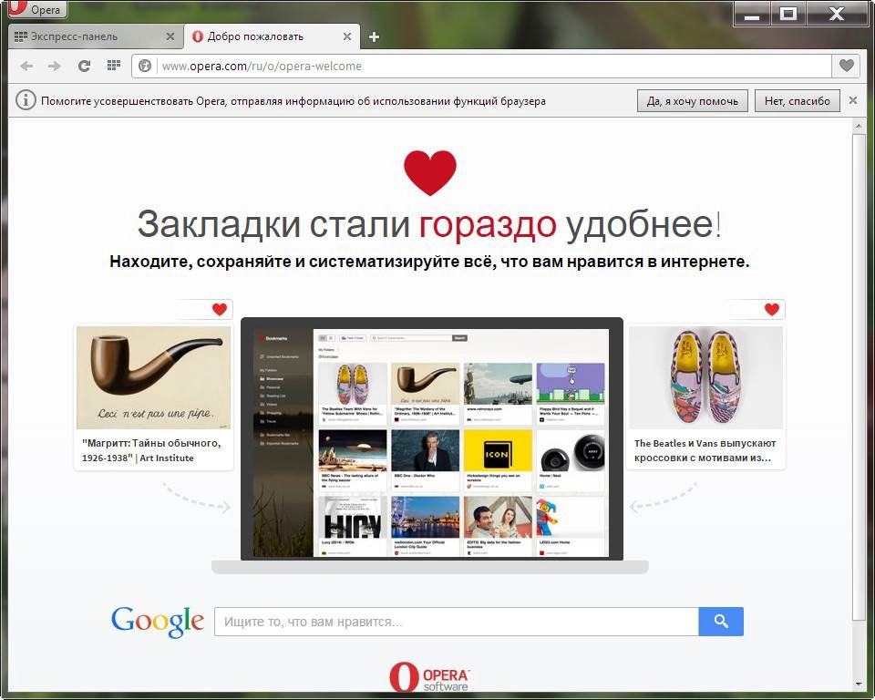The image size is (875, 700).
Task: Click headline 'Закладки стали гораздо удобнее'
Action: pyautogui.click(x=428, y=224)
